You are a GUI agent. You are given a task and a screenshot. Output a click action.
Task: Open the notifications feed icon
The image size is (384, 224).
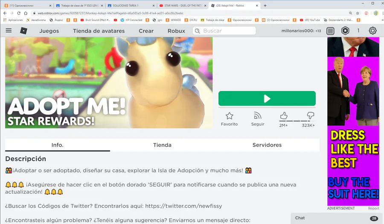[330, 31]
